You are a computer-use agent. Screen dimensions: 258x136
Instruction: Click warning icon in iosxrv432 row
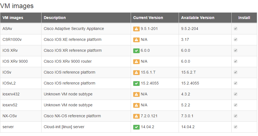(x=136, y=94)
